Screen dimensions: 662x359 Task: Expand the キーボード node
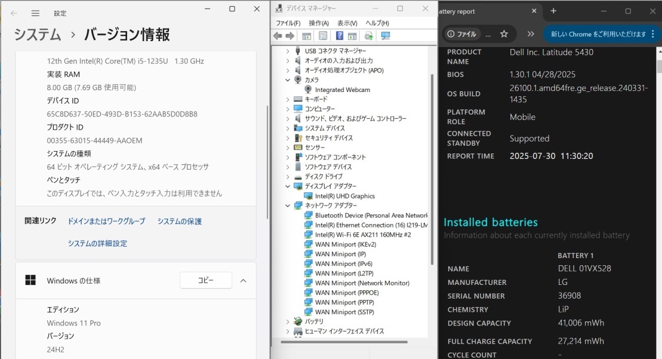(288, 99)
